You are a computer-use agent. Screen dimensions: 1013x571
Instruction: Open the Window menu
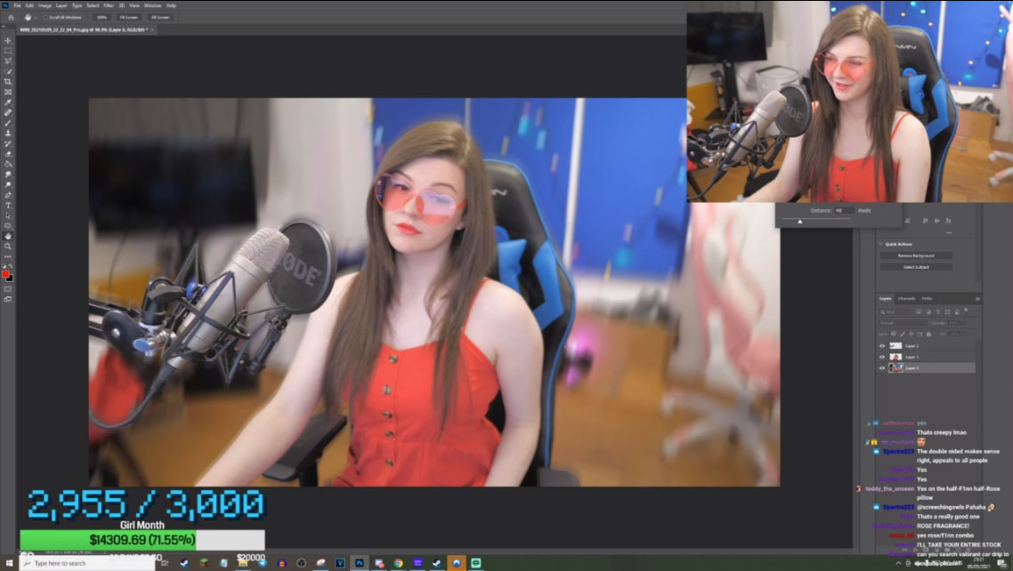152,5
